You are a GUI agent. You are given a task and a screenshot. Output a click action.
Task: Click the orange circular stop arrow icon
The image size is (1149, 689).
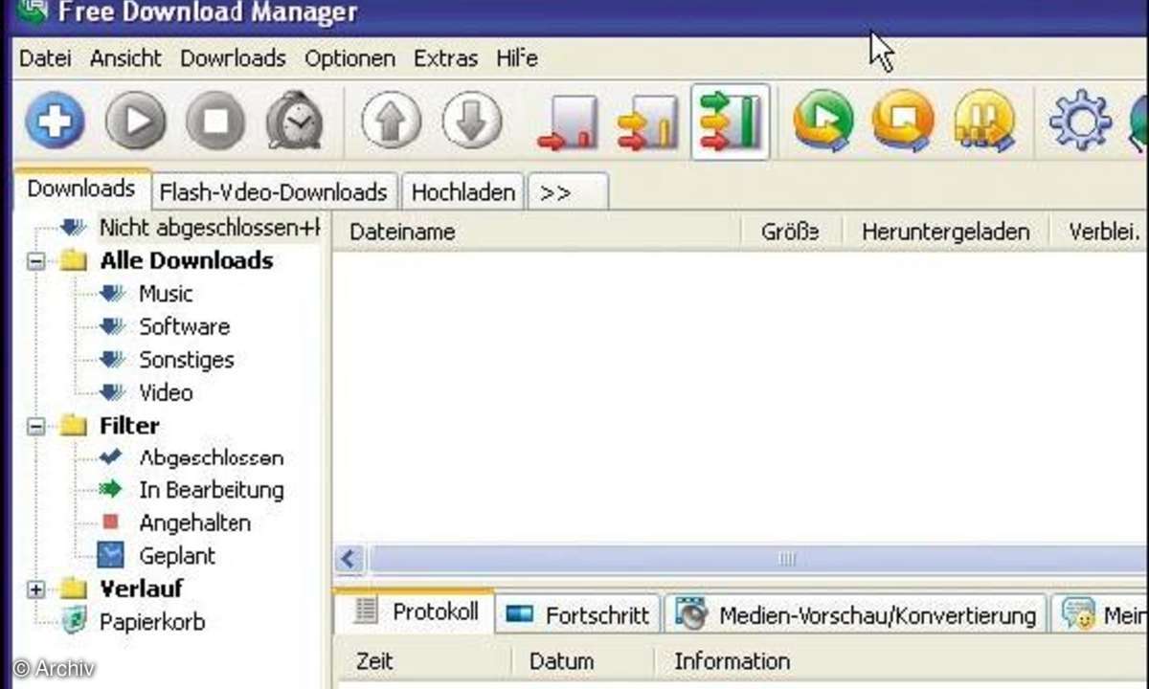[903, 121]
